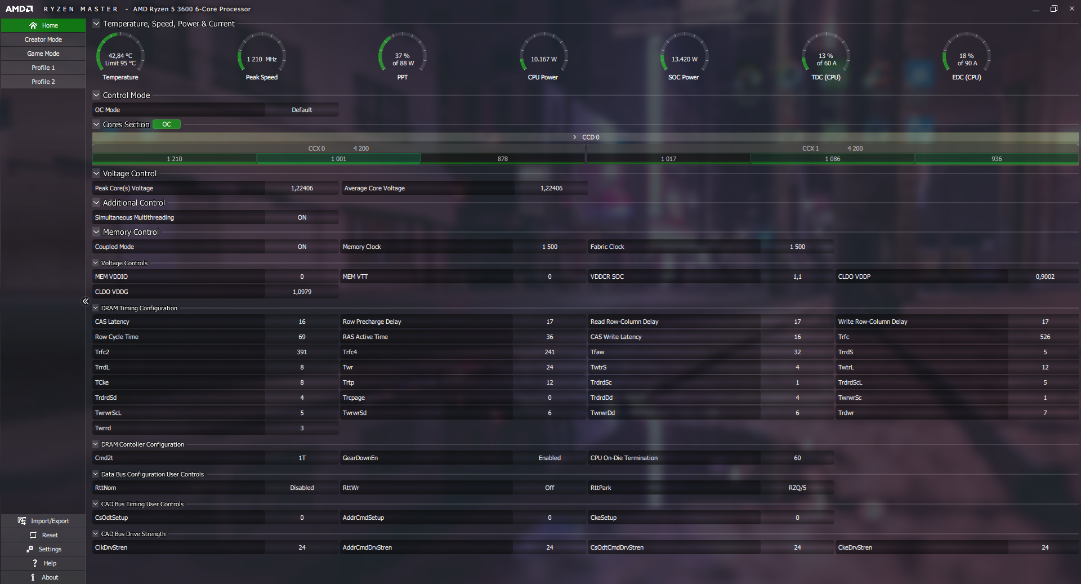The image size is (1081, 584).
Task: Collapse the Additional Control section
Action: 96,203
